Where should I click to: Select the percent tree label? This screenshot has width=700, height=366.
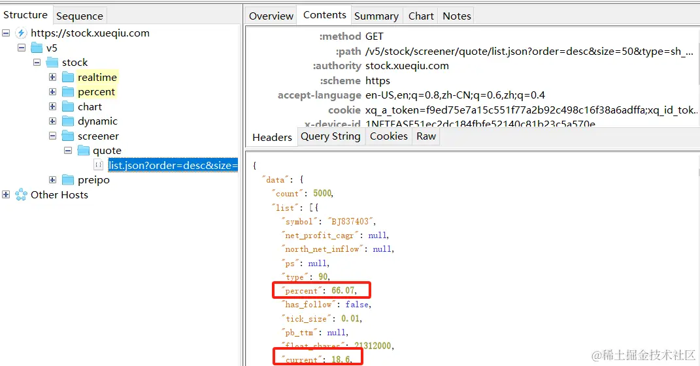click(96, 92)
